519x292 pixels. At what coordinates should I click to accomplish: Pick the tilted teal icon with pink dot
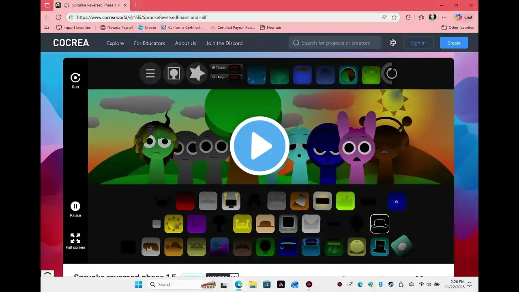402,246
